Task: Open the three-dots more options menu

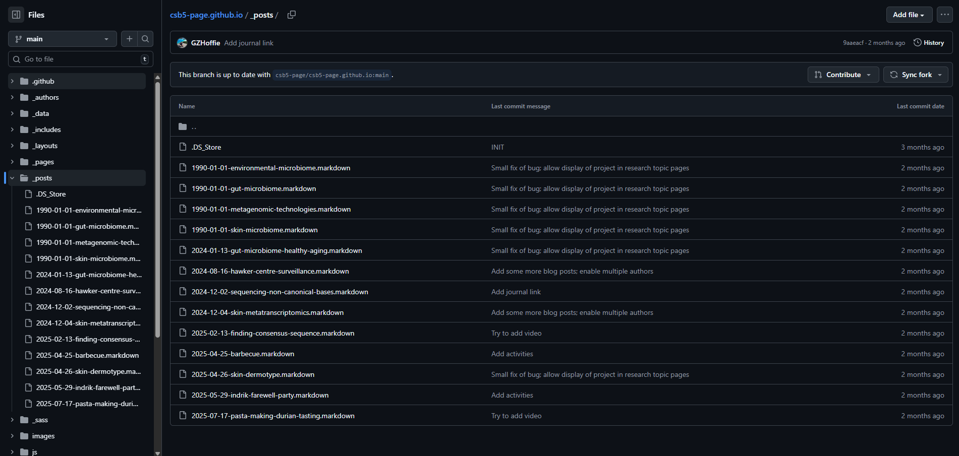Action: [944, 15]
